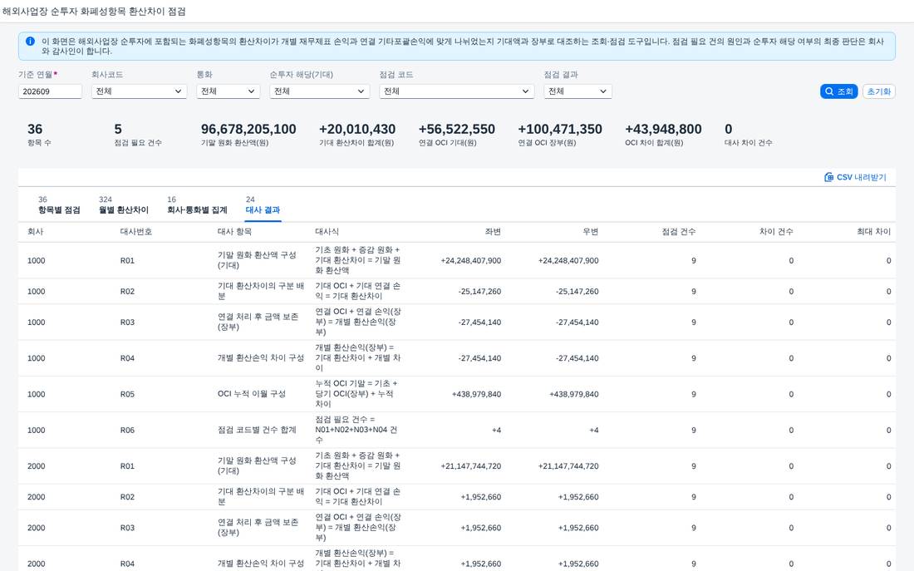Run the query with the 조회 button
This screenshot has width=914, height=571.
[x=839, y=91]
